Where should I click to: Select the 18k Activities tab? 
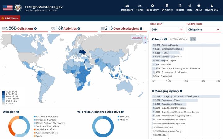point(74,29)
